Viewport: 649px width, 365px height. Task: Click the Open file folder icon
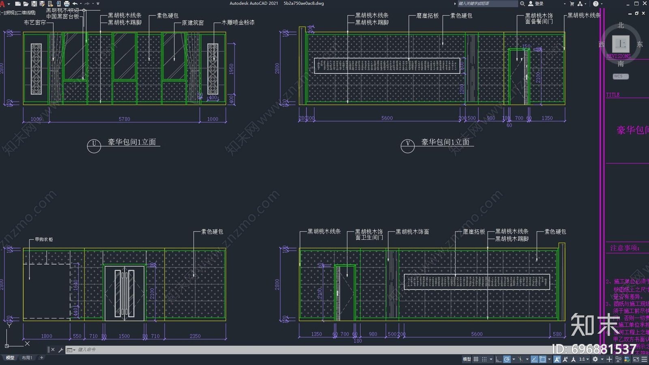click(26, 4)
